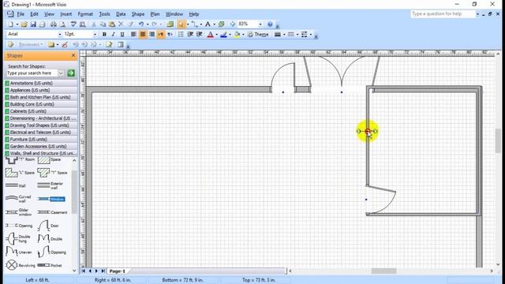Open Garden Accessories (US units) stencil

pyautogui.click(x=41, y=146)
